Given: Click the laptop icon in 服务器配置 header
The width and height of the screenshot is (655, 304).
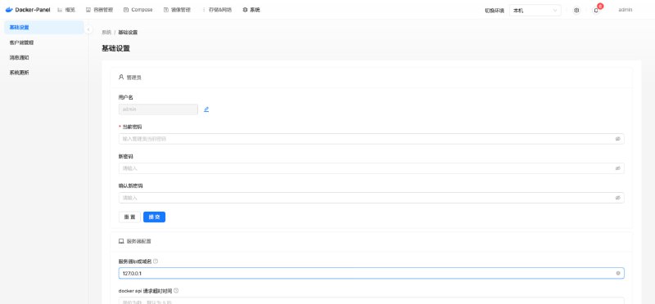Looking at the screenshot, I should click(x=121, y=241).
